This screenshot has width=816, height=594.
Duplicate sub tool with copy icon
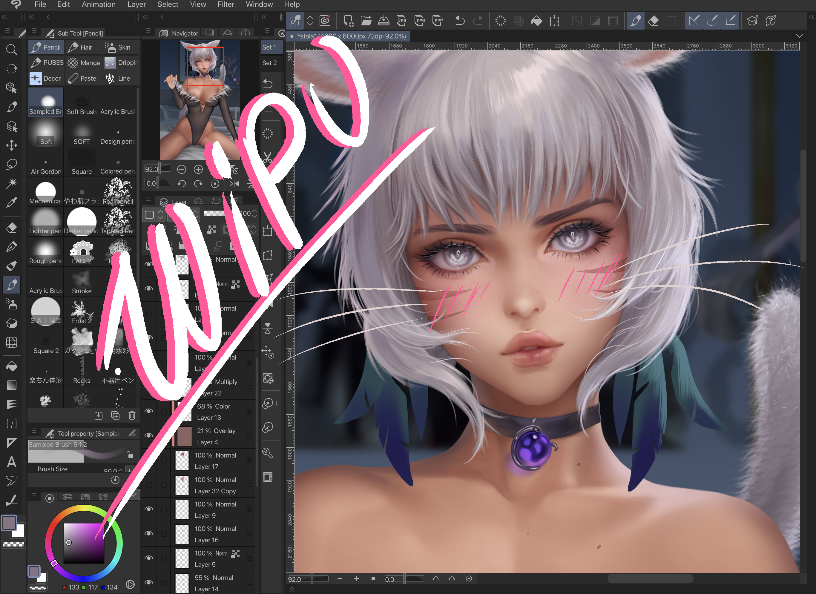point(116,415)
